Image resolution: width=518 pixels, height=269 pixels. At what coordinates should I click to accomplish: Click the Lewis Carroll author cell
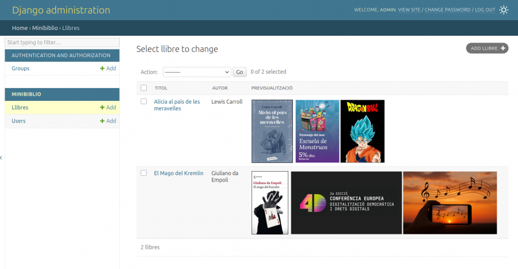pyautogui.click(x=227, y=102)
